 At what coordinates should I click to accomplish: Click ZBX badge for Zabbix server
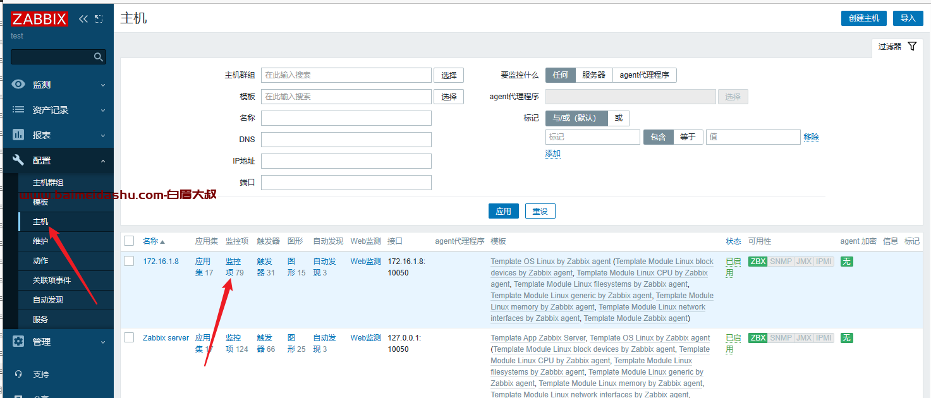[758, 338]
